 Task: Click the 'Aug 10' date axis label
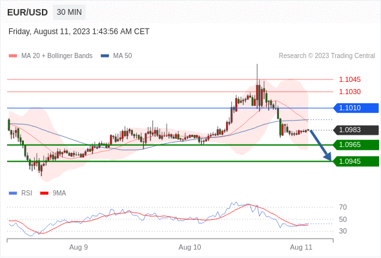(x=190, y=247)
